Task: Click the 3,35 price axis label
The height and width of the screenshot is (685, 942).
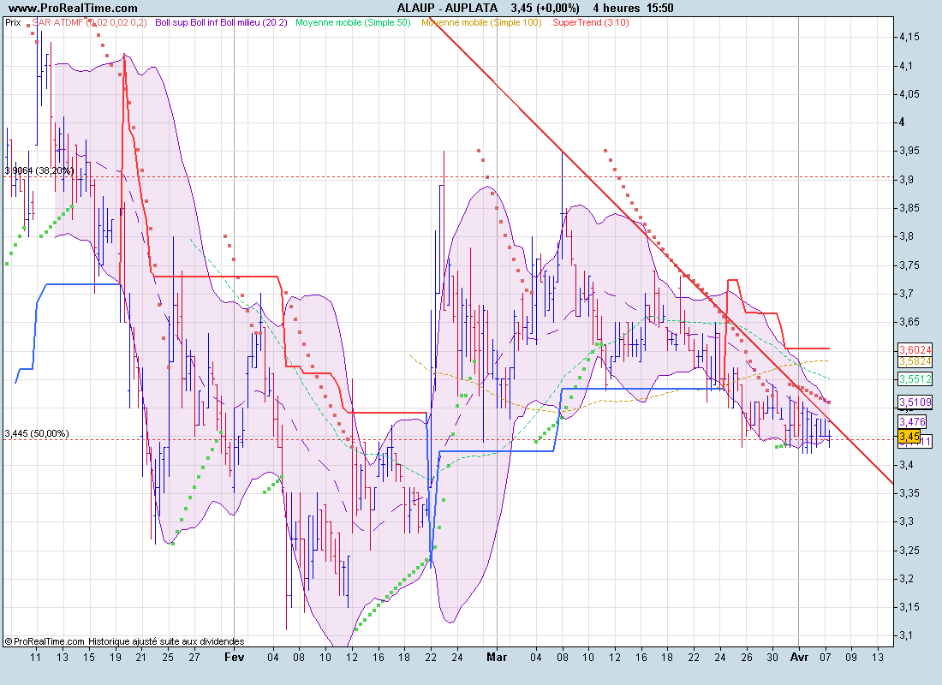Action: (x=909, y=493)
